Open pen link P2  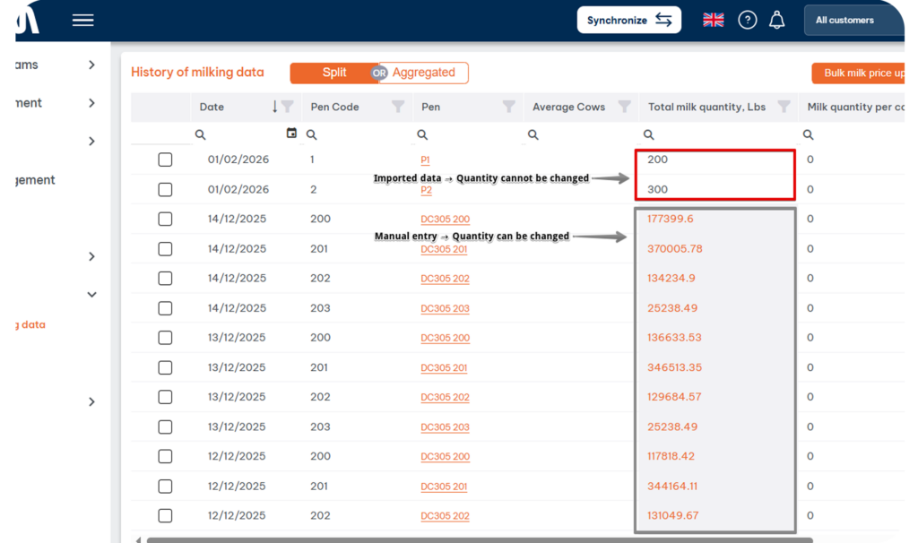click(426, 190)
